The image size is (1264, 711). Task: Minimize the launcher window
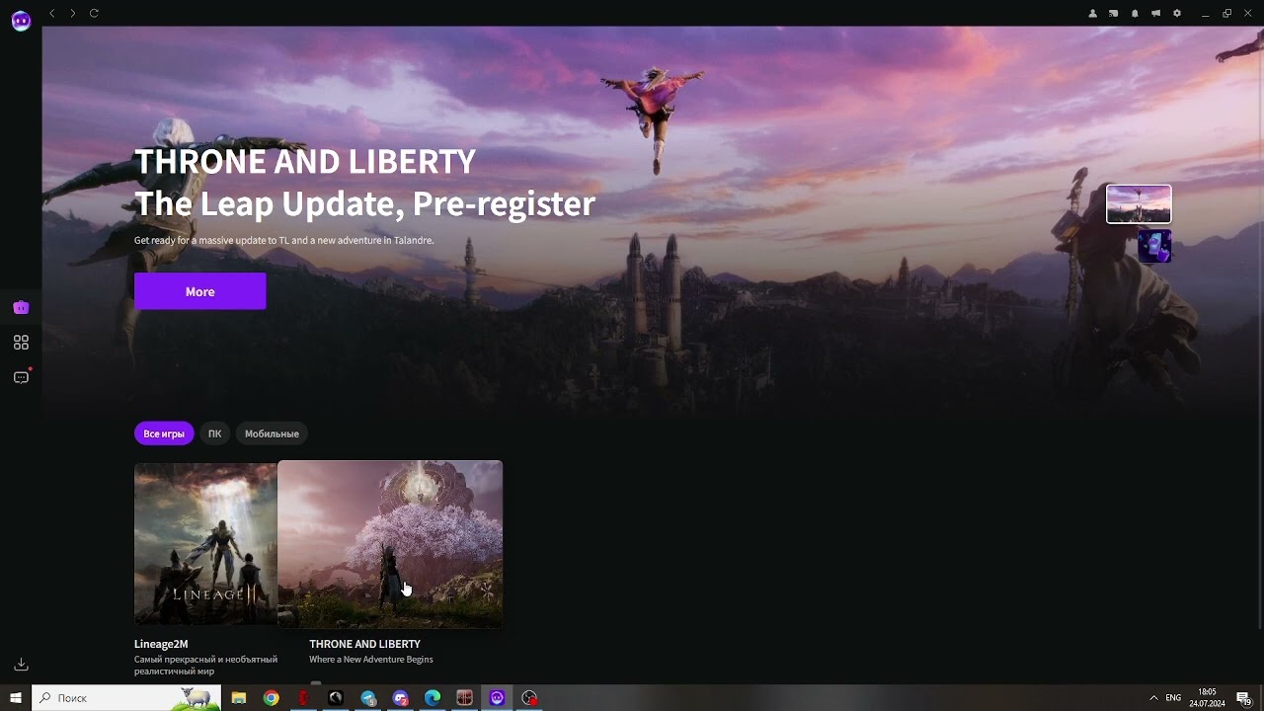click(1205, 14)
